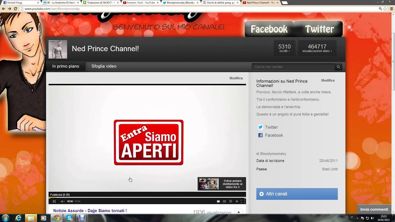The image size is (395, 222).
Task: Switch to the Randall Flagg browser tab
Action: tap(21, 2)
